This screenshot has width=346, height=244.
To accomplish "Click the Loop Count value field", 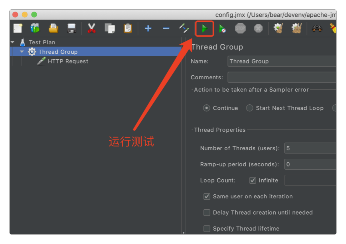I will coord(310,180).
